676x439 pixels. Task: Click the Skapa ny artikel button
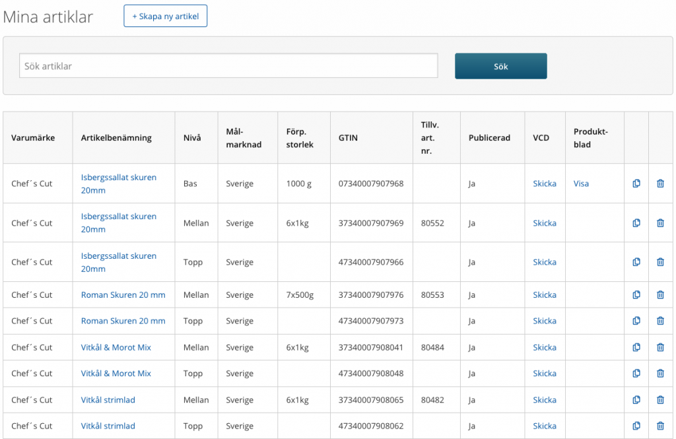166,16
